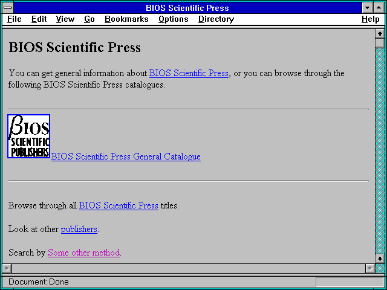
Task: Open BIOS Scientific Press General Catalogue link
Action: 126,156
